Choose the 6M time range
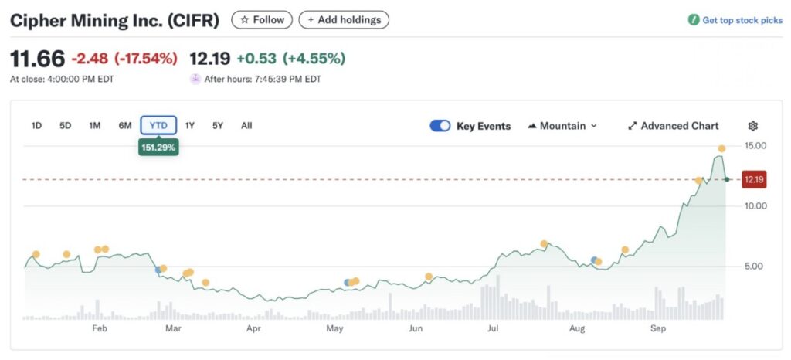This screenshot has height=360, width=791. pyautogui.click(x=125, y=125)
